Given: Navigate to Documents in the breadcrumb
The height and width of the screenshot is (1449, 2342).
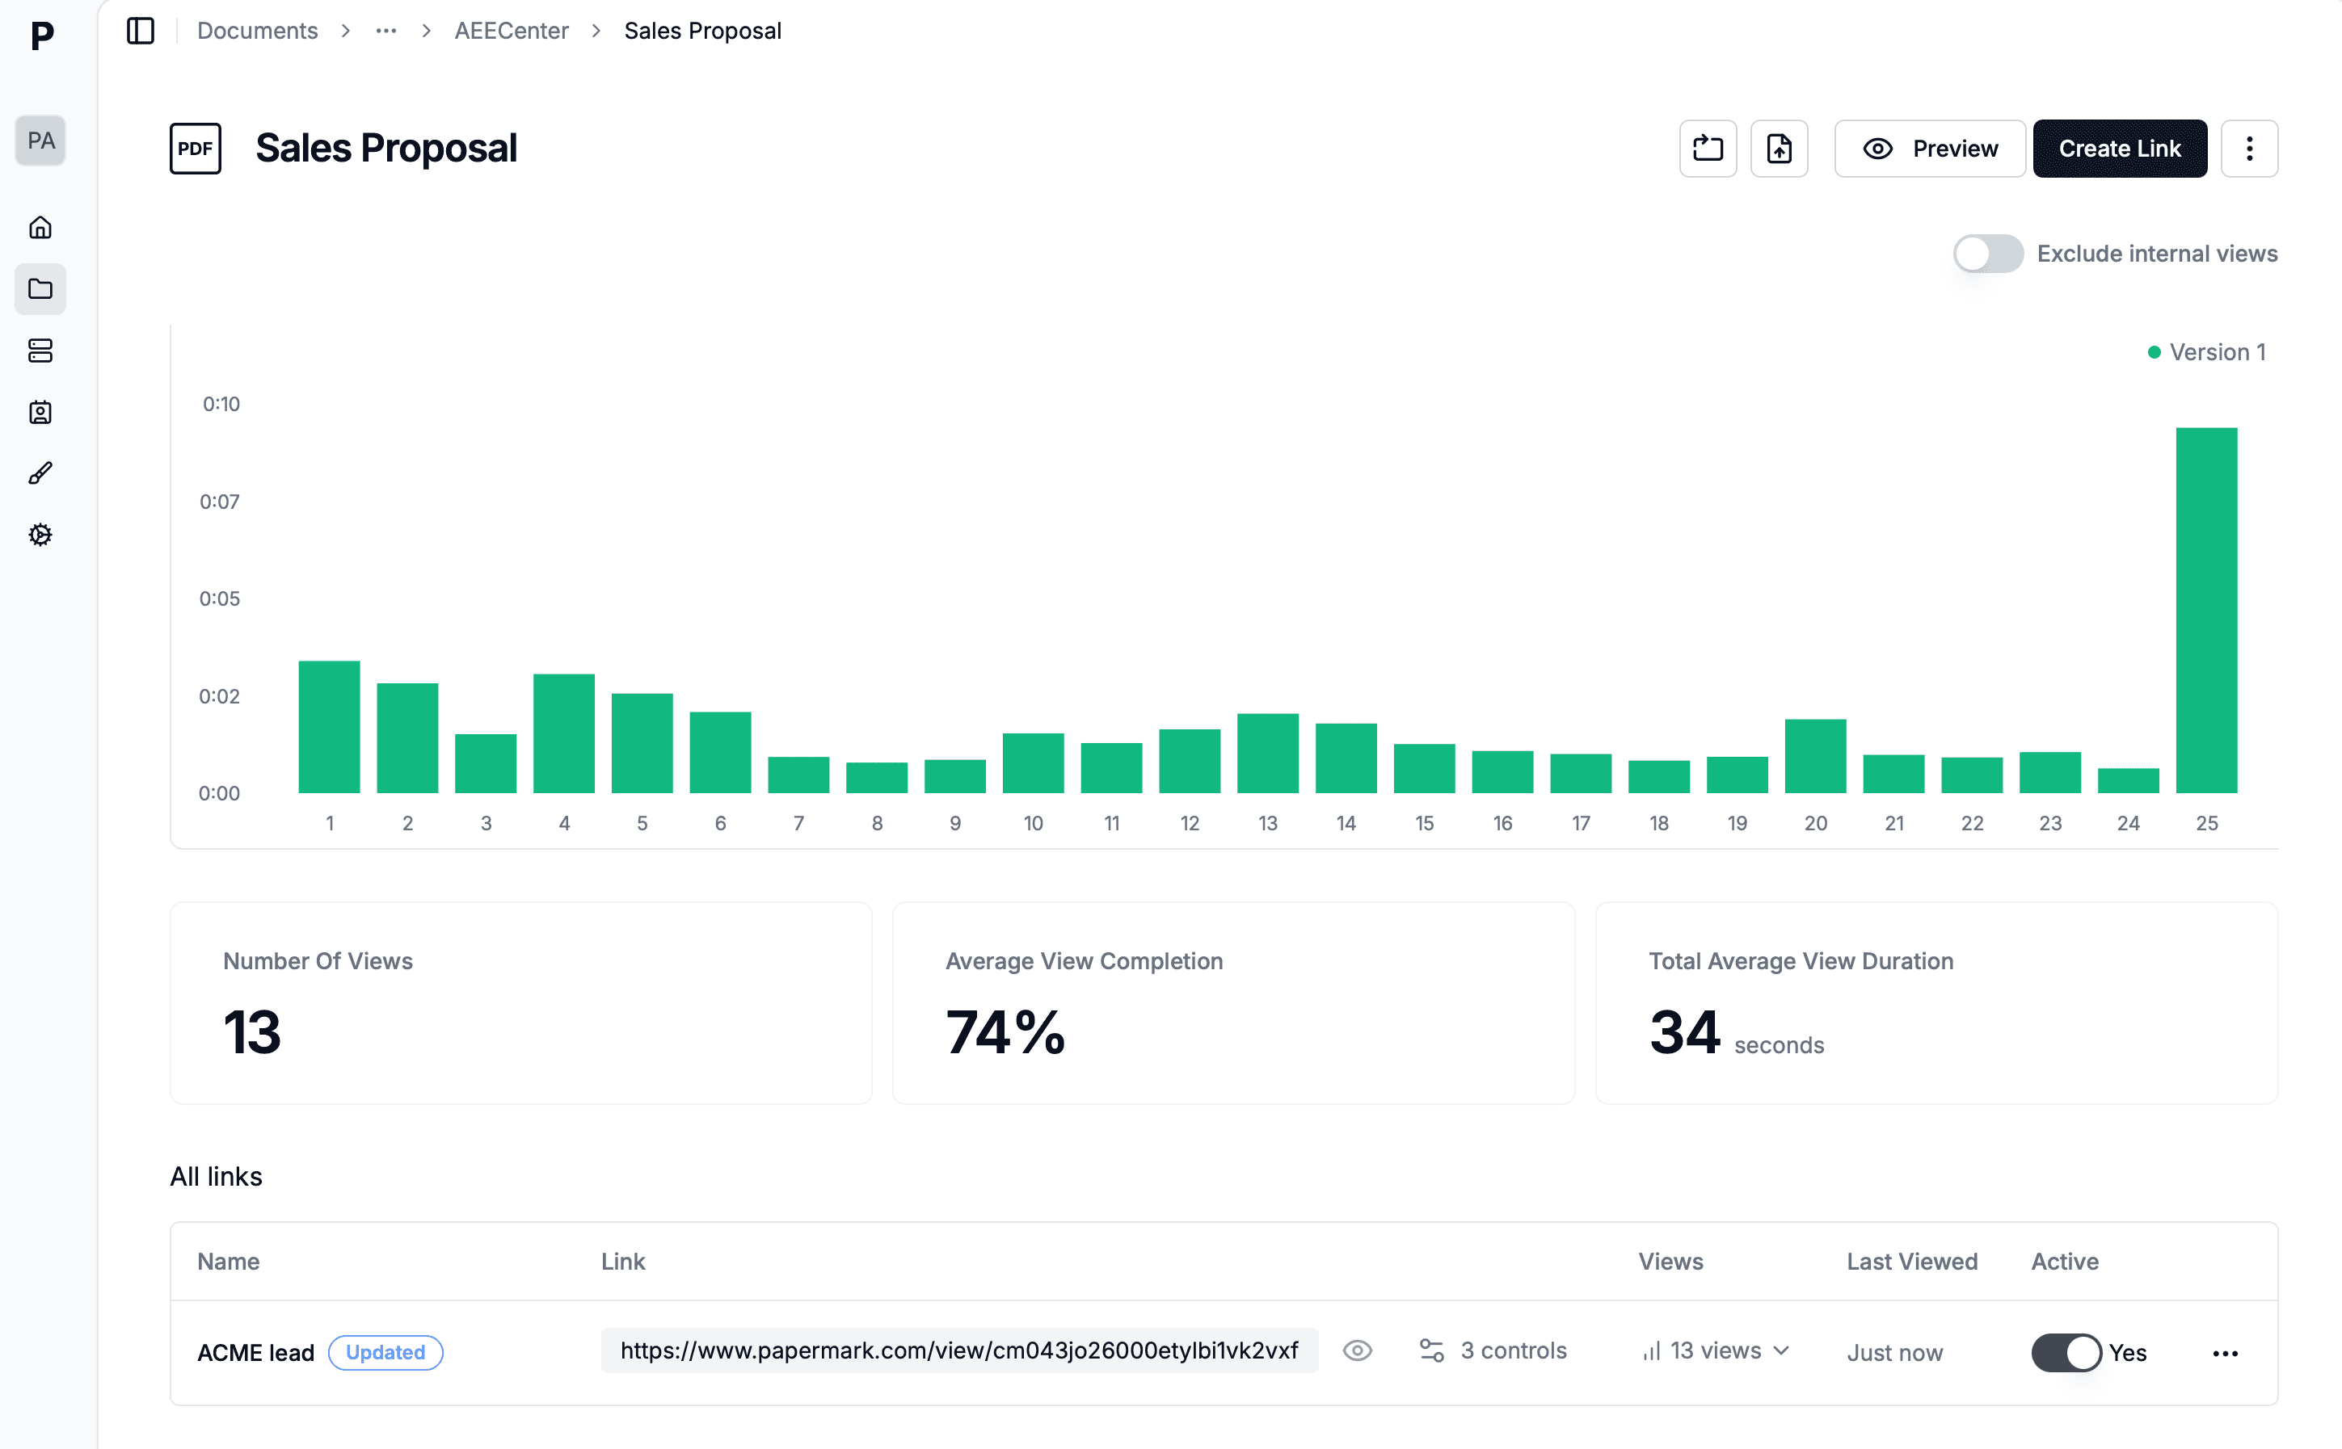Looking at the screenshot, I should (257, 30).
